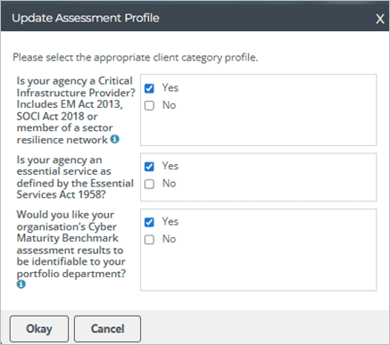Tick No checkbox for Essential Services Act
This screenshot has width=390, height=345.
pyautogui.click(x=149, y=184)
